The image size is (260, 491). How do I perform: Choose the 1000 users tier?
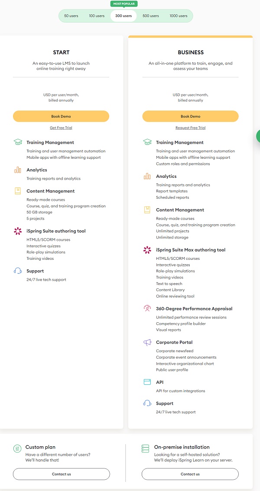click(179, 16)
